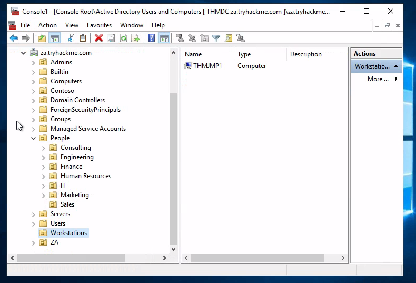
Task: Create new user with toolbar icon
Action: click(x=180, y=38)
